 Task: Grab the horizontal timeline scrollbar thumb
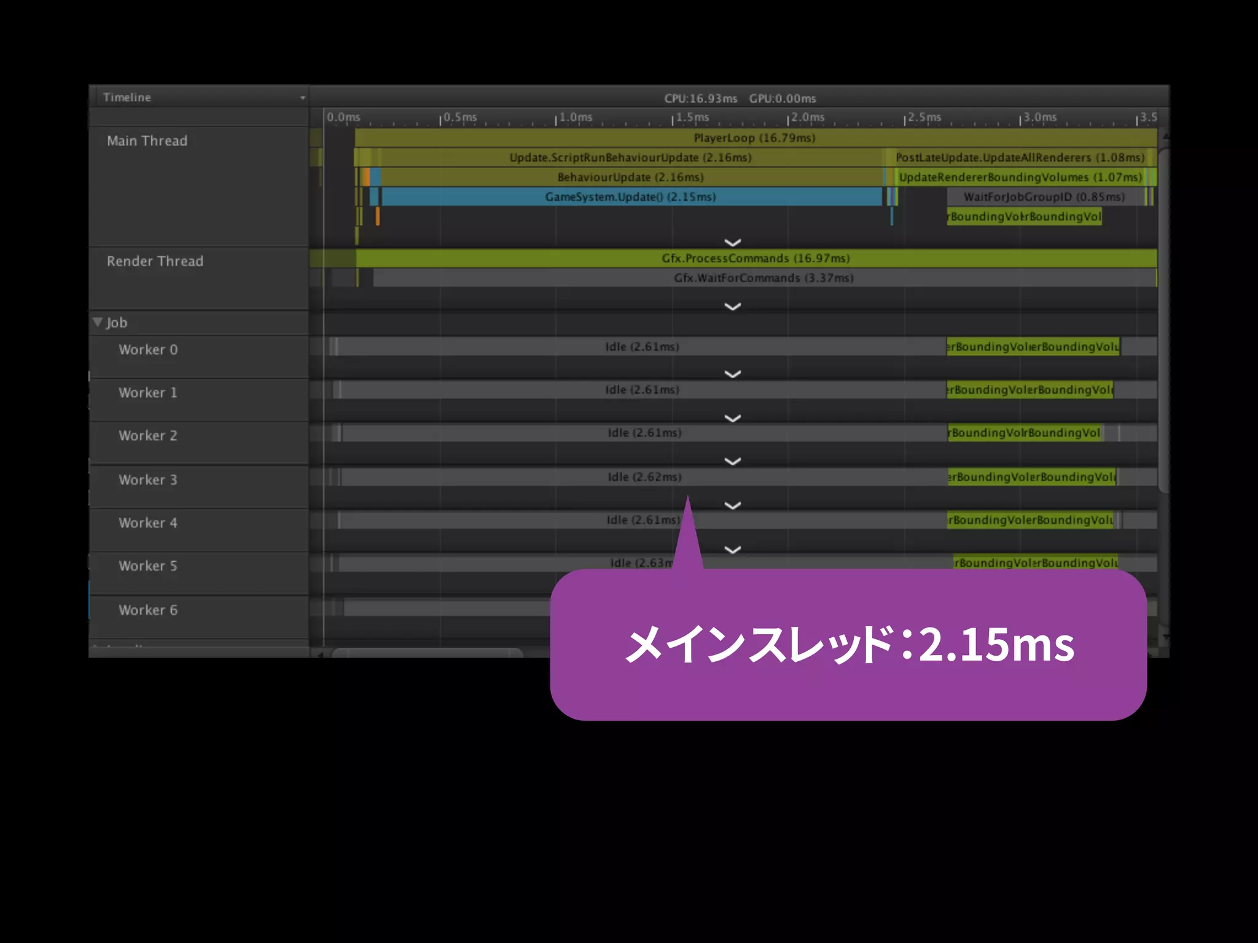point(428,653)
